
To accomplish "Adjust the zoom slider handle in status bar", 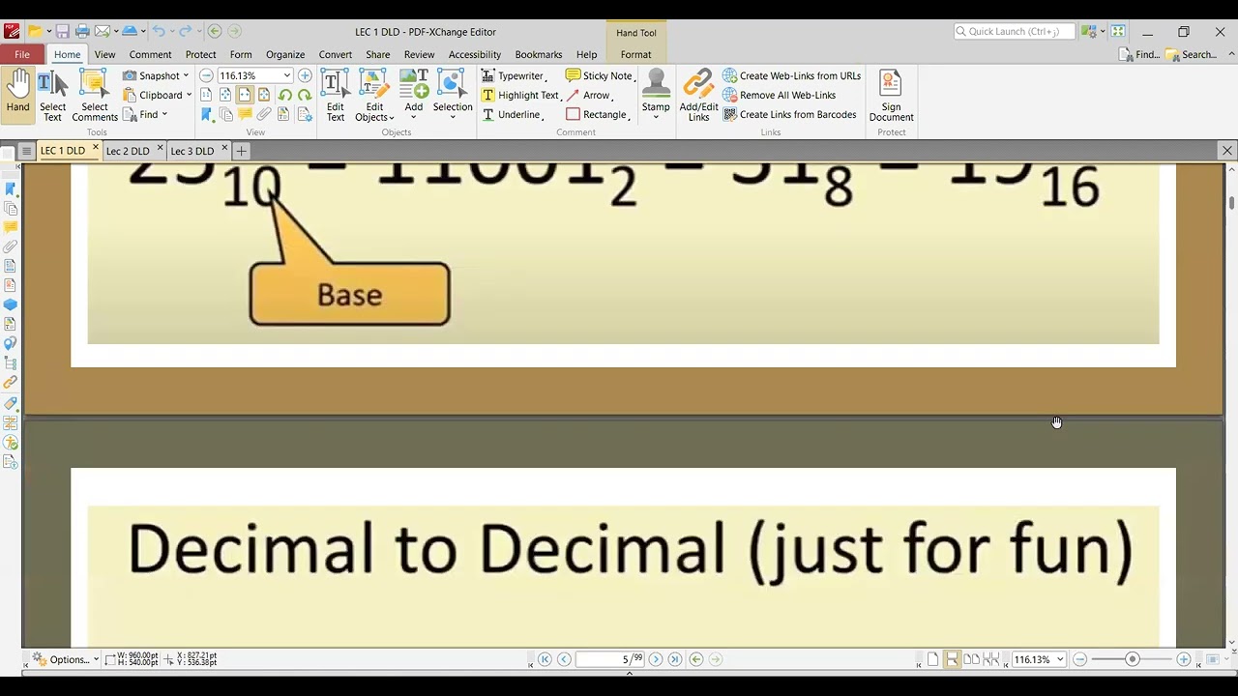I will pos(1133,659).
